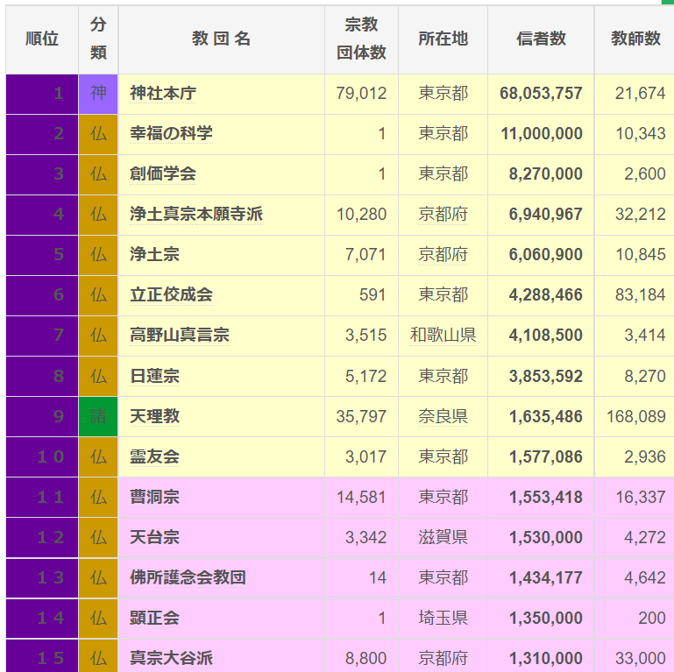The image size is (674, 672).
Task: Click the 京都府 location of 浄土真宗本願寺派
Action: (443, 214)
